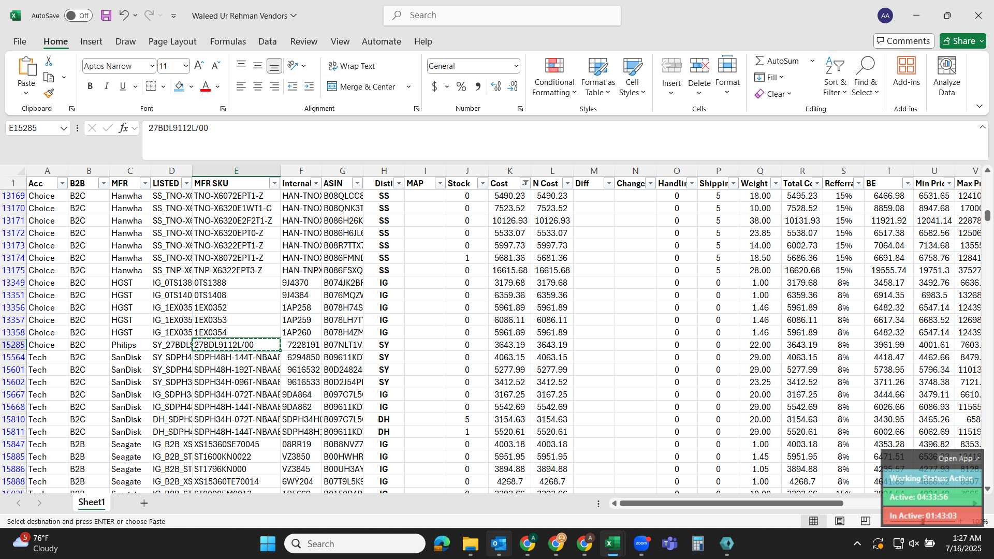Decrease Indent icon
Viewport: 994px width, 559px height.
pyautogui.click(x=293, y=86)
